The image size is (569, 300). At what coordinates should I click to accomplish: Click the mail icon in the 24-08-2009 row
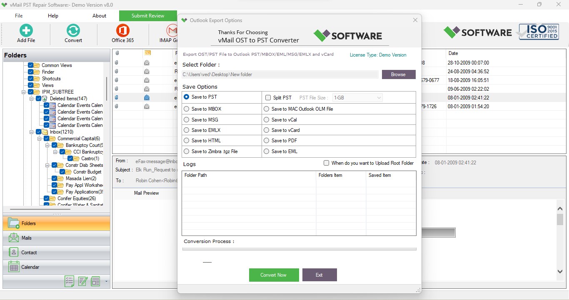click(x=147, y=72)
